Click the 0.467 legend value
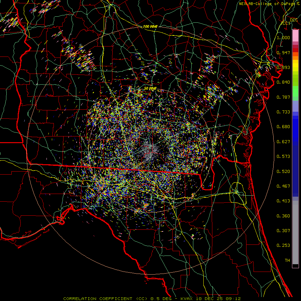301x301 pixels. 283,186
